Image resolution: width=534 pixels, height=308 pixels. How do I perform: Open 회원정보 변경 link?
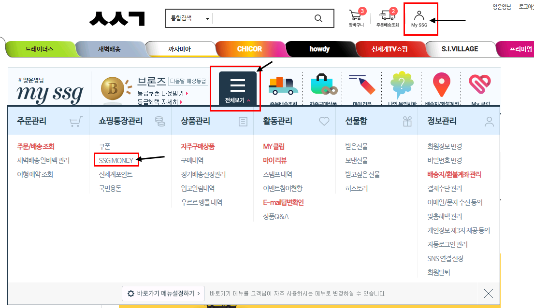click(x=445, y=146)
